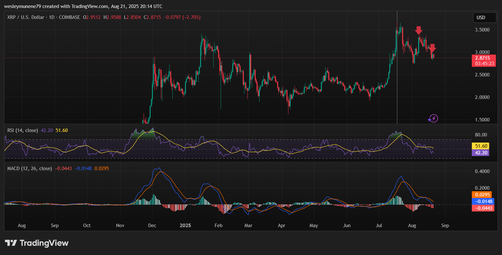Click the 2.5000 price scale label
The height and width of the screenshot is (255, 502).
tap(482, 75)
